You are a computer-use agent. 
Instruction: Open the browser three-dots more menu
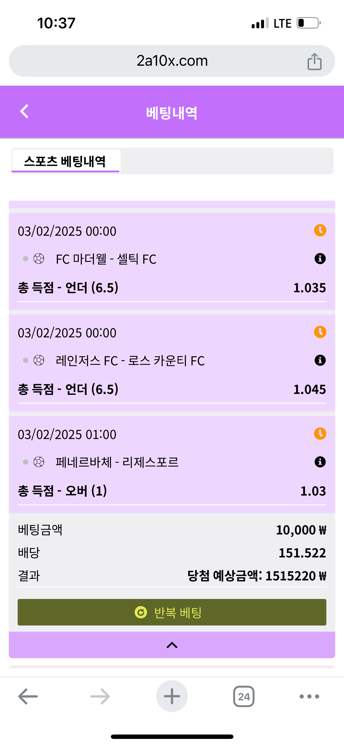pos(309,697)
